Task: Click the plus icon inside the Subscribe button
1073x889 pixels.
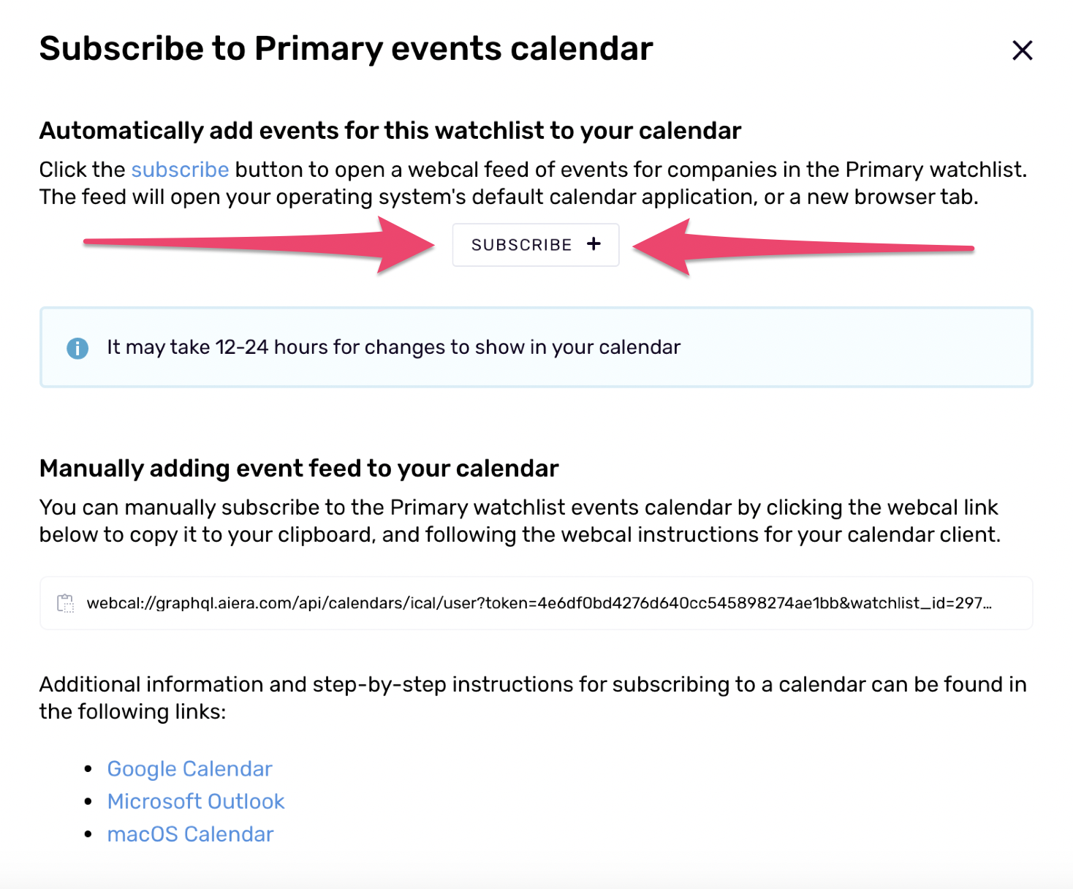Action: click(x=594, y=244)
